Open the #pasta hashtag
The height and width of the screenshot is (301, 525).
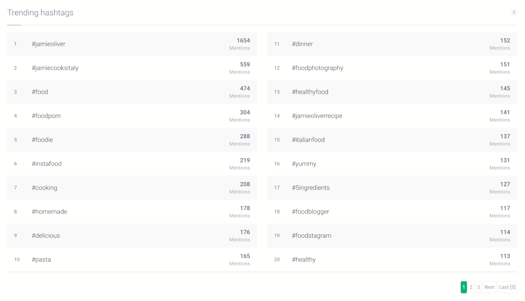pos(41,260)
